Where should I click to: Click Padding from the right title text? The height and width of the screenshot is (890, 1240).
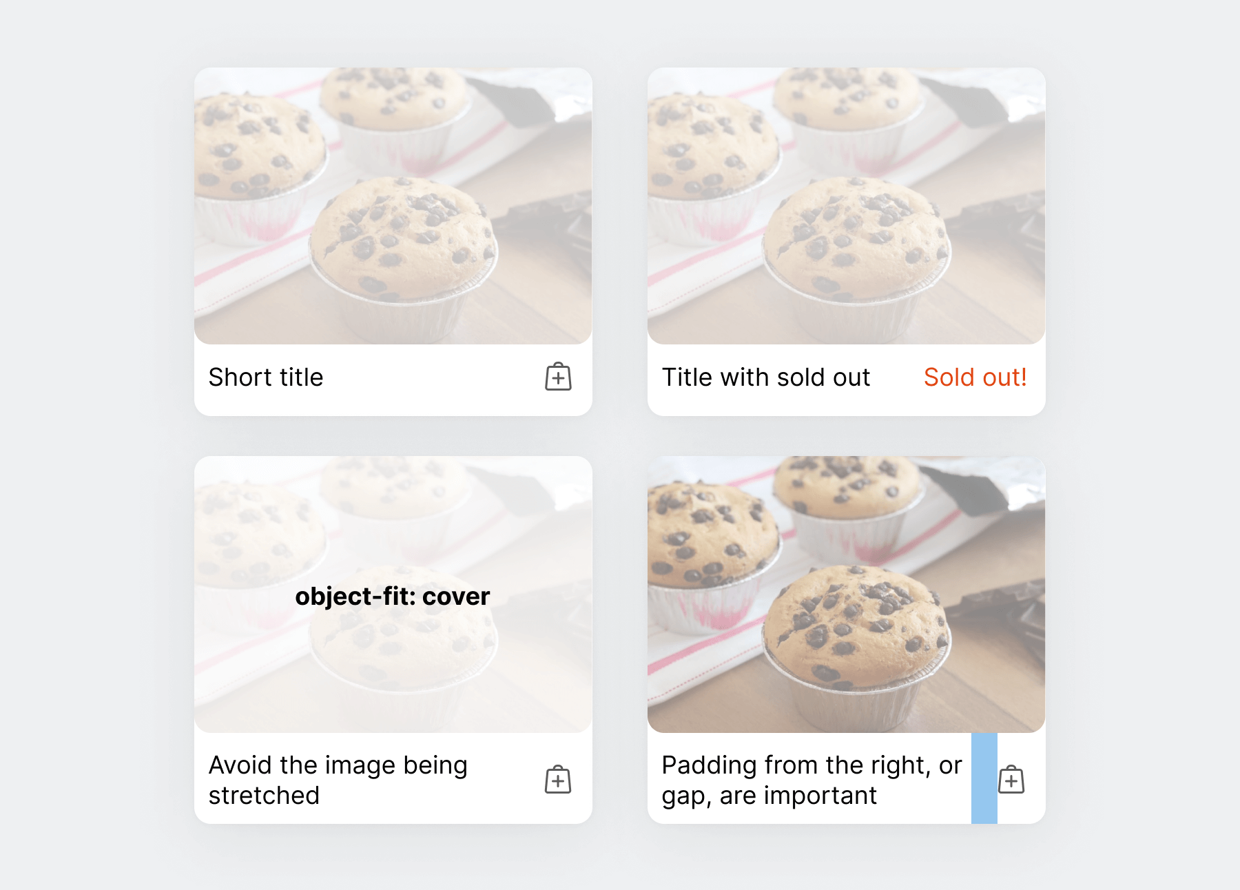pyautogui.click(x=812, y=780)
